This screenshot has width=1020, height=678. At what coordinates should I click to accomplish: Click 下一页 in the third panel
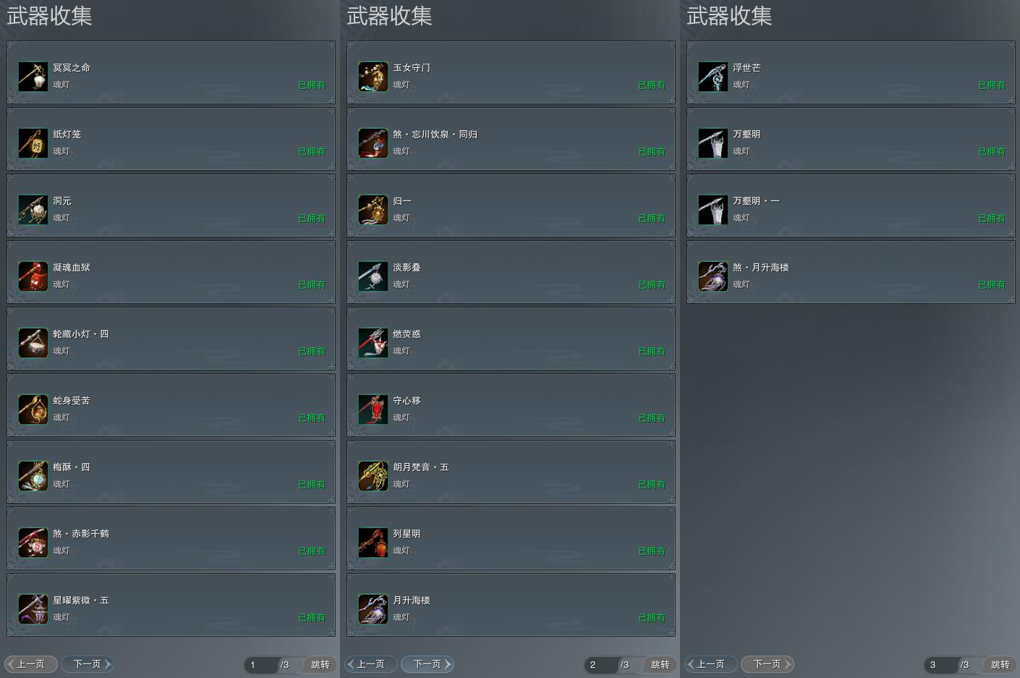(x=768, y=664)
